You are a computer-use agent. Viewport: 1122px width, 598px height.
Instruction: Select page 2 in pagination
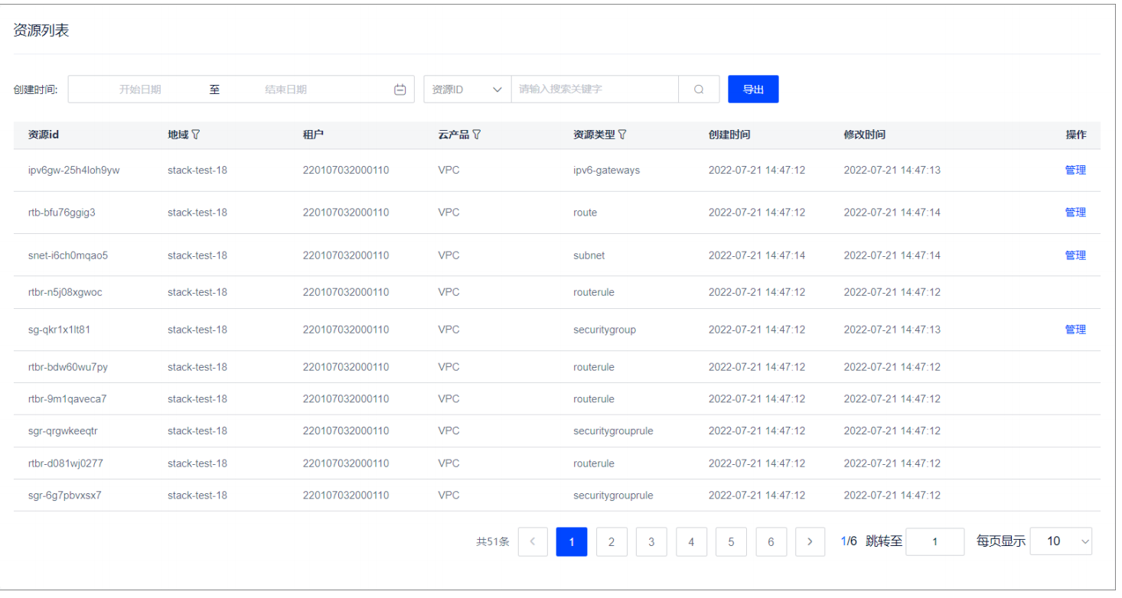[x=612, y=541]
